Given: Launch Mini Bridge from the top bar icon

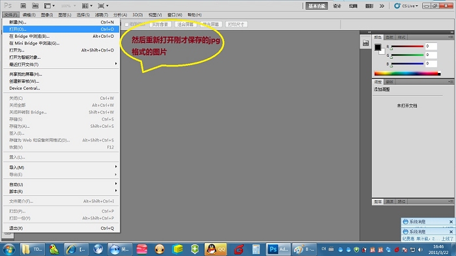Looking at the screenshot, I should [35, 5].
